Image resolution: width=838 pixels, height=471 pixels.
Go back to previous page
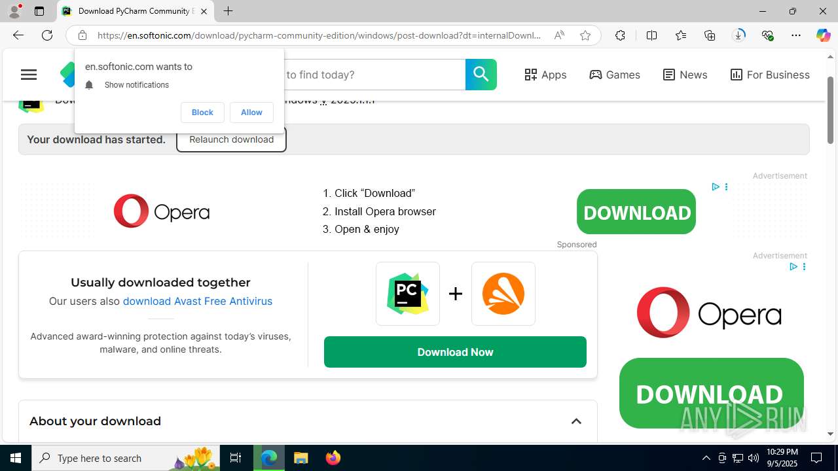[x=18, y=35]
